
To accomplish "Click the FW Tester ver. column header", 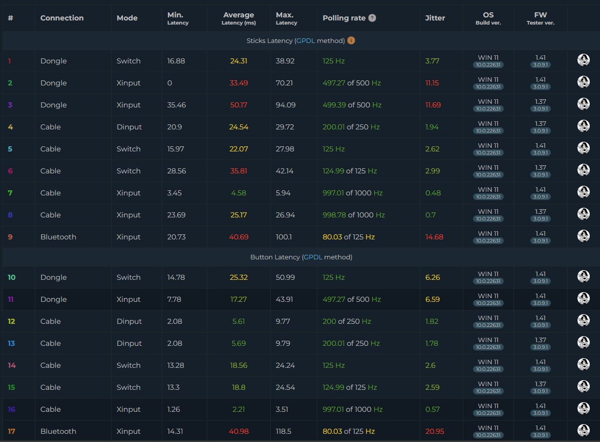I will 540,18.
